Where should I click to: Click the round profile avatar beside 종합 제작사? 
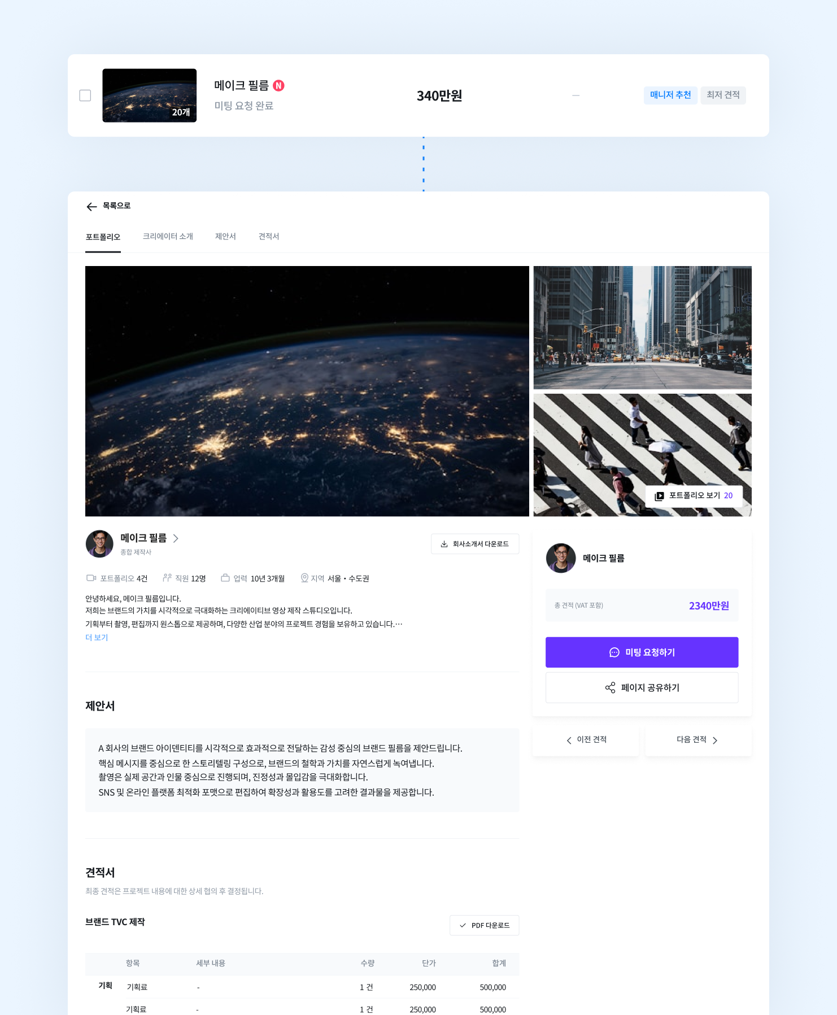99,543
